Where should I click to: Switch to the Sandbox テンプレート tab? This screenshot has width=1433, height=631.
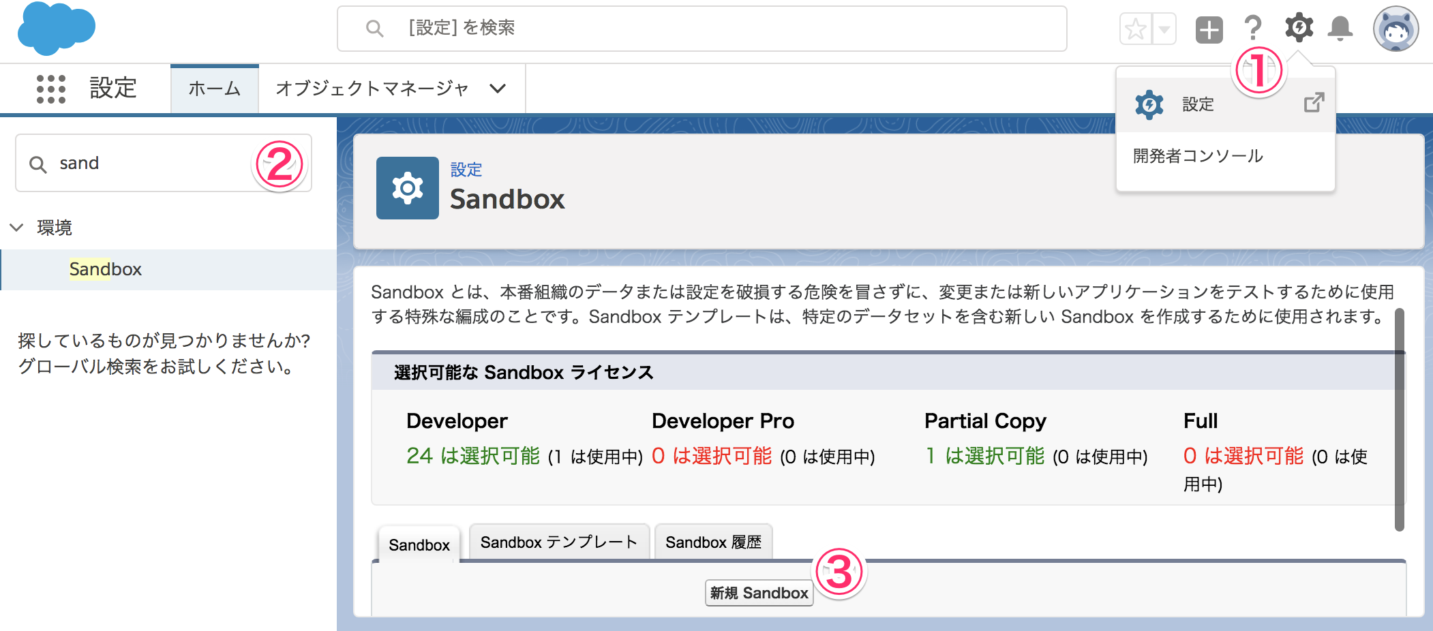[559, 542]
